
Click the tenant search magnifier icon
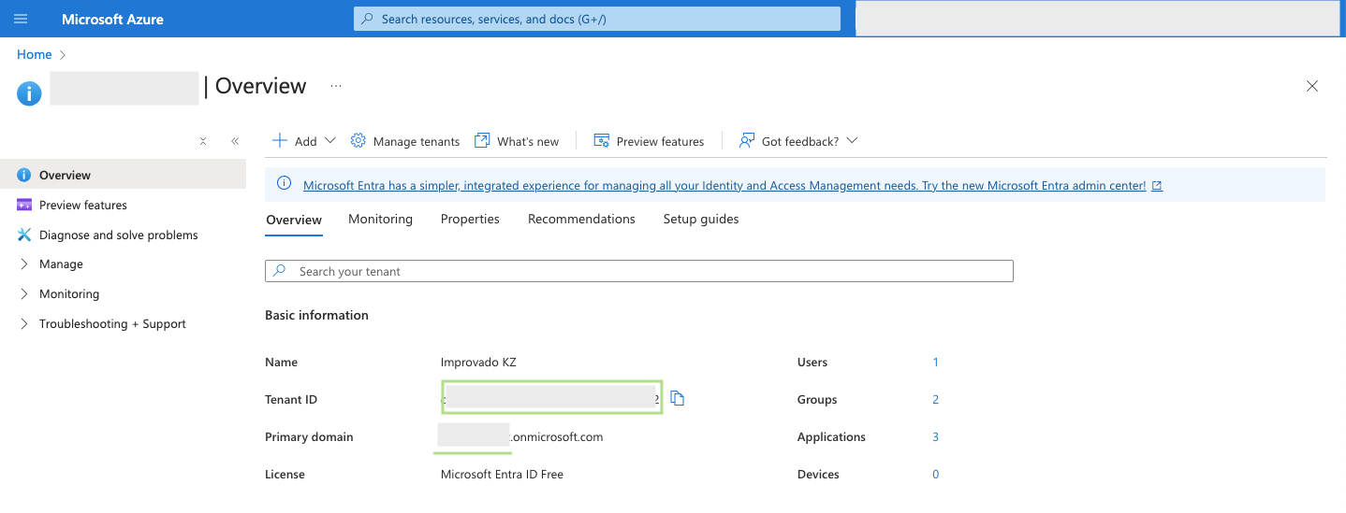coord(280,271)
